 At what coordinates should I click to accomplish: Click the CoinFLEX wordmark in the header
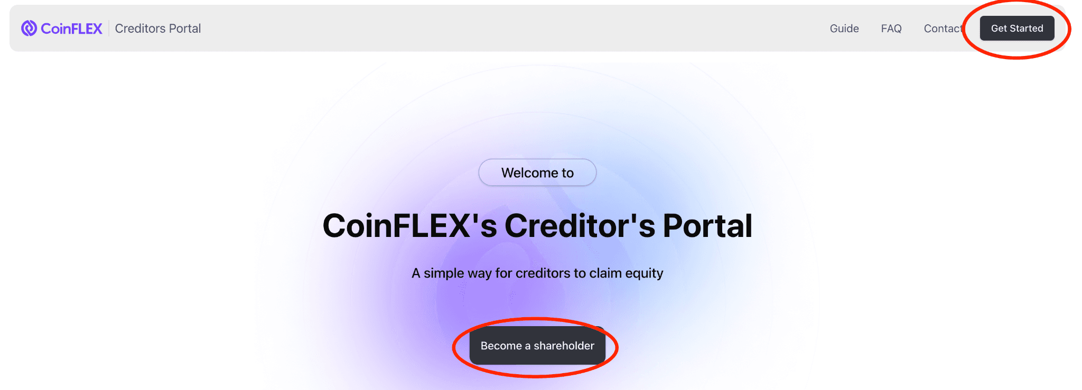(x=71, y=28)
